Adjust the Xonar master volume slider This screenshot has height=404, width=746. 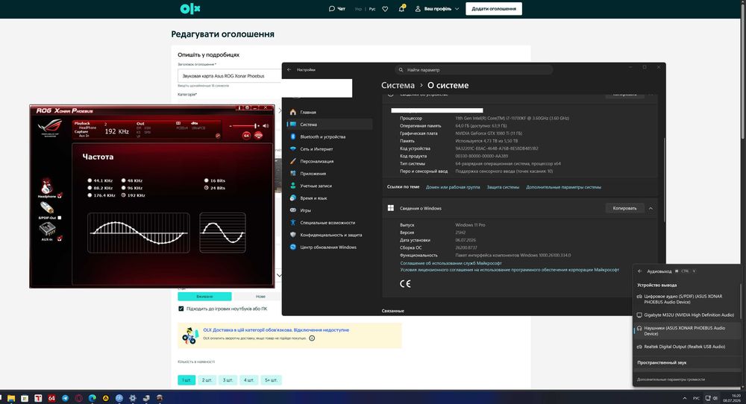(245, 126)
